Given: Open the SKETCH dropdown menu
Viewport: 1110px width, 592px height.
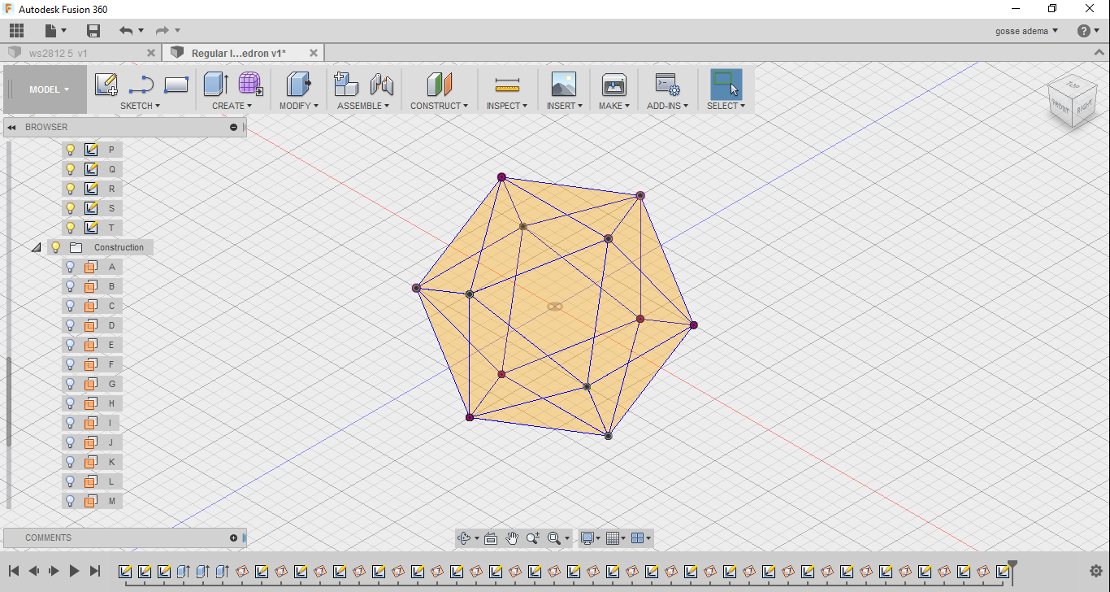Looking at the screenshot, I should click(x=140, y=106).
